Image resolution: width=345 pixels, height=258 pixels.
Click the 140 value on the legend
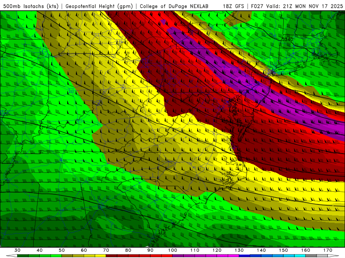261,250
